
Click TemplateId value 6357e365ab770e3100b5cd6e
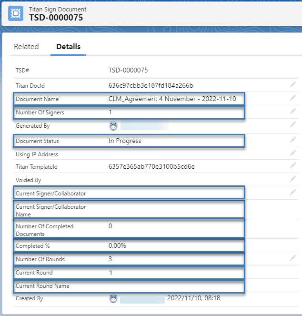pyautogui.click(x=151, y=167)
